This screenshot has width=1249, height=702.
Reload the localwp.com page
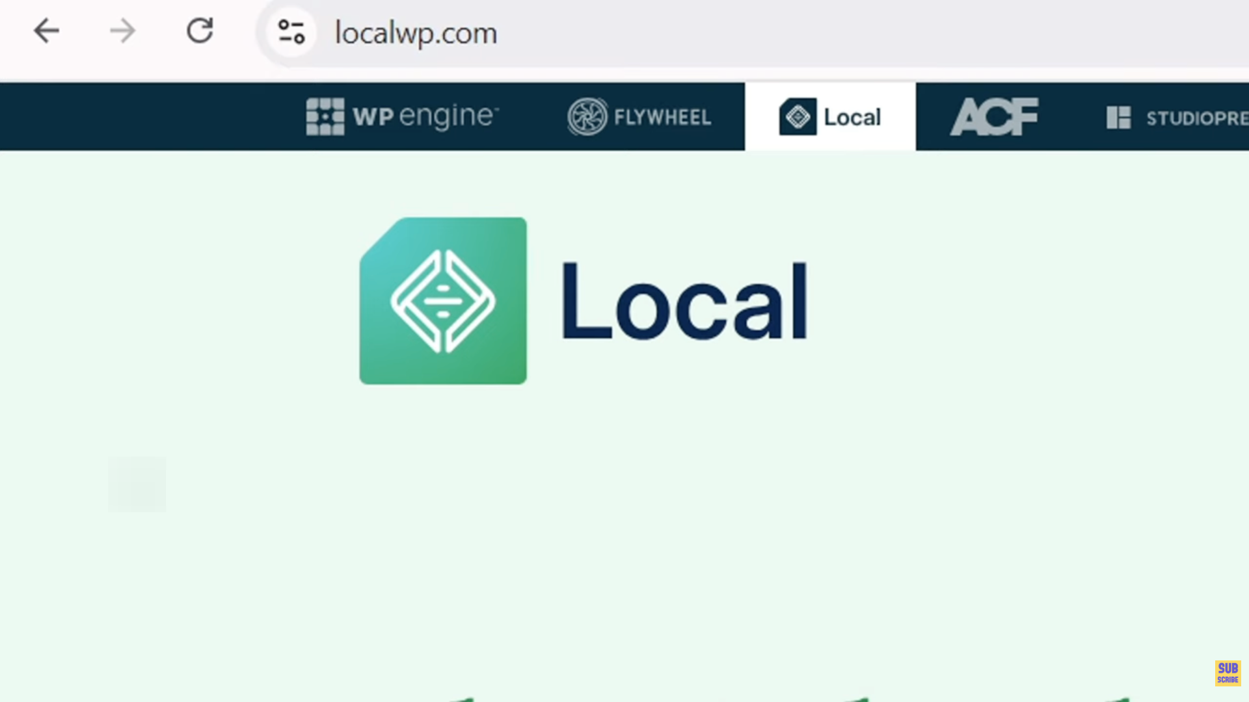pos(200,31)
